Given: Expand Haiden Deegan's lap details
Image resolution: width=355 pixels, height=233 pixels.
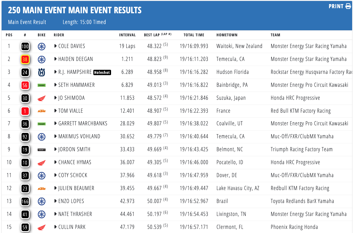Looking at the screenshot, I should click(x=56, y=59).
